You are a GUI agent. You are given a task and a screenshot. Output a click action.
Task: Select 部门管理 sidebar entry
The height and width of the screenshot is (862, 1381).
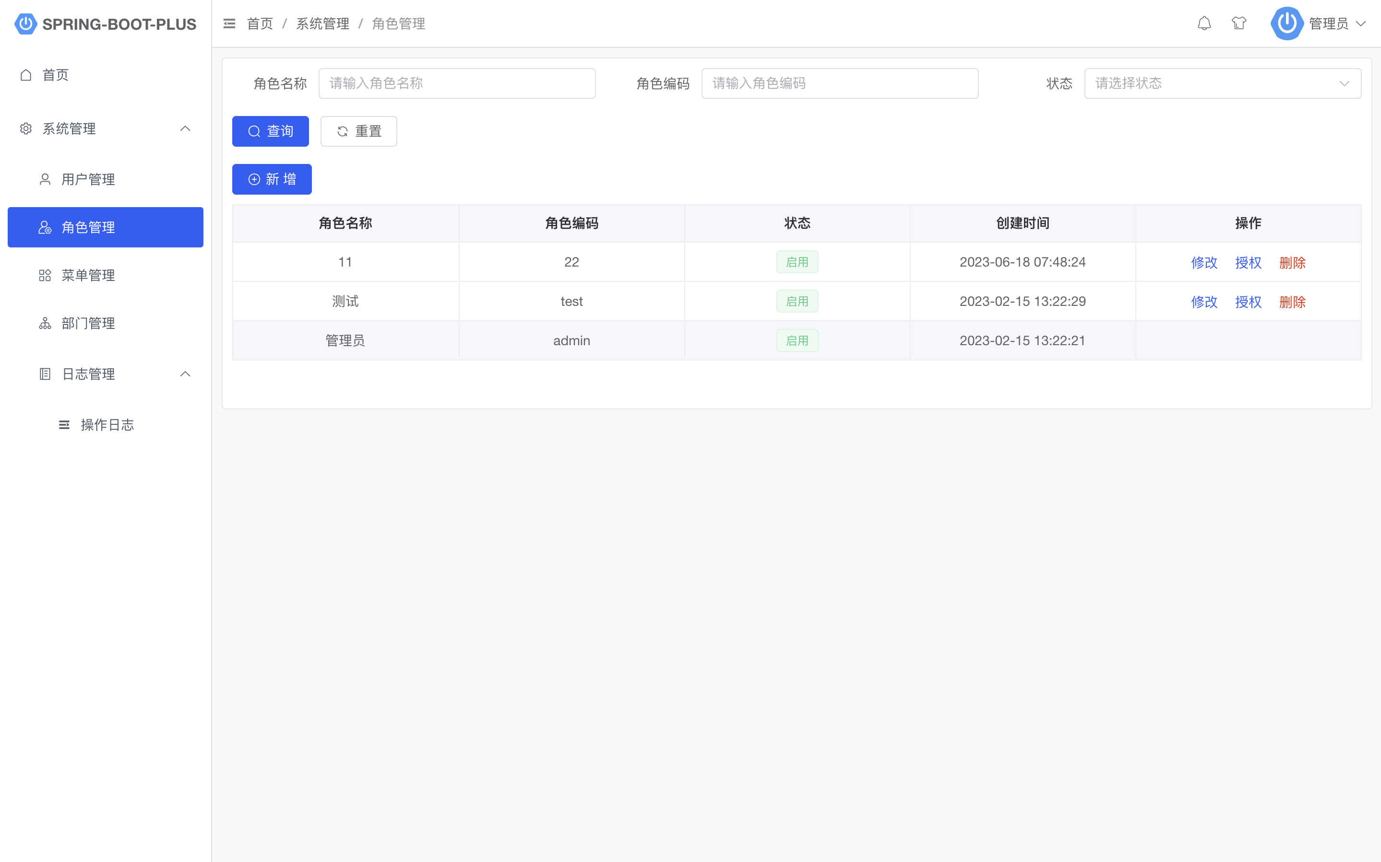pos(88,323)
